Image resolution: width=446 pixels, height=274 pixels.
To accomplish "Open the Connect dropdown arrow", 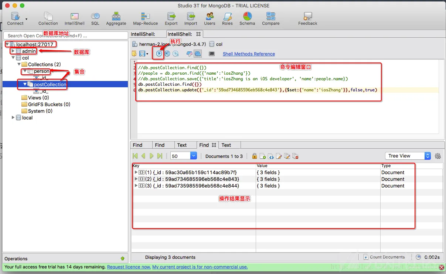I will point(26,18).
